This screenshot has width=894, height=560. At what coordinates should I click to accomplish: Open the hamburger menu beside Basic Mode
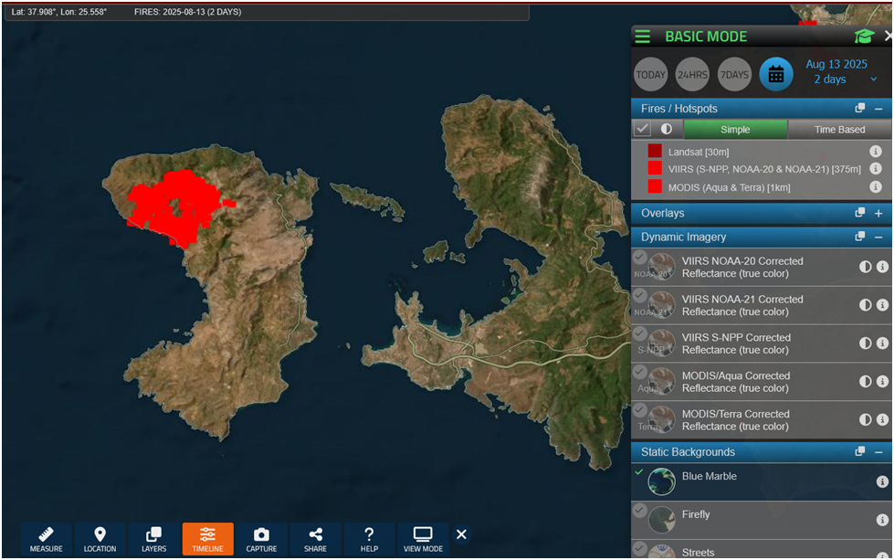tap(643, 37)
